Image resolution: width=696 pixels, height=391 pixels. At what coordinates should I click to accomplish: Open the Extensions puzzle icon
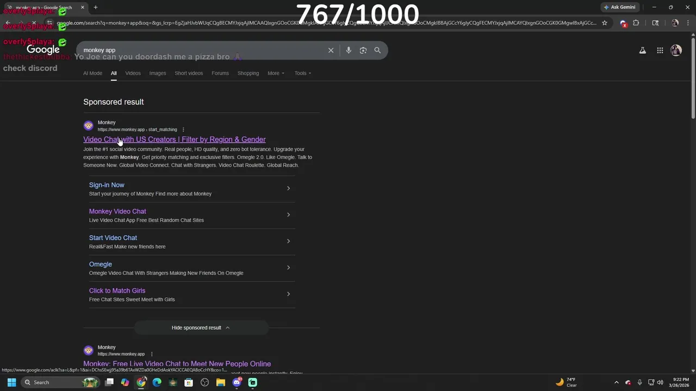click(636, 23)
